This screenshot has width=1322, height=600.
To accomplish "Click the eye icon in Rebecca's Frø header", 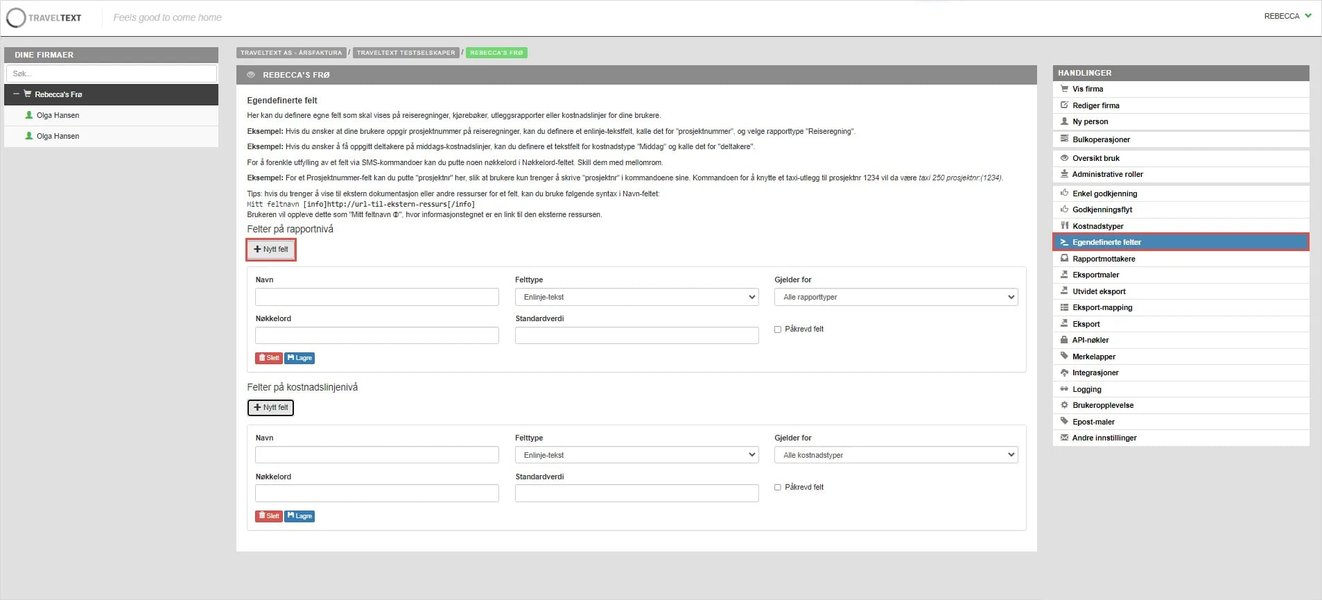I will 251,75.
